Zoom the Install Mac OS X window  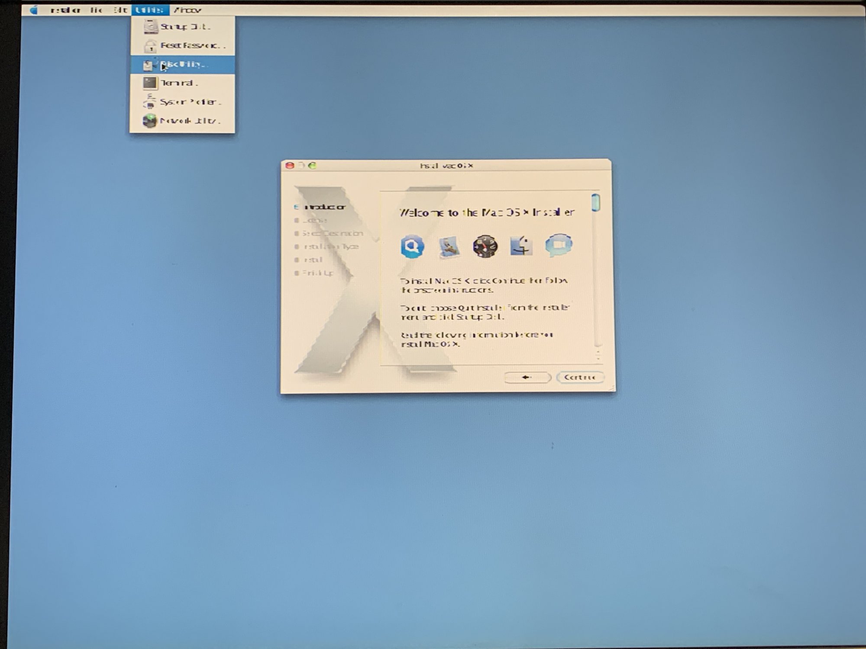313,165
